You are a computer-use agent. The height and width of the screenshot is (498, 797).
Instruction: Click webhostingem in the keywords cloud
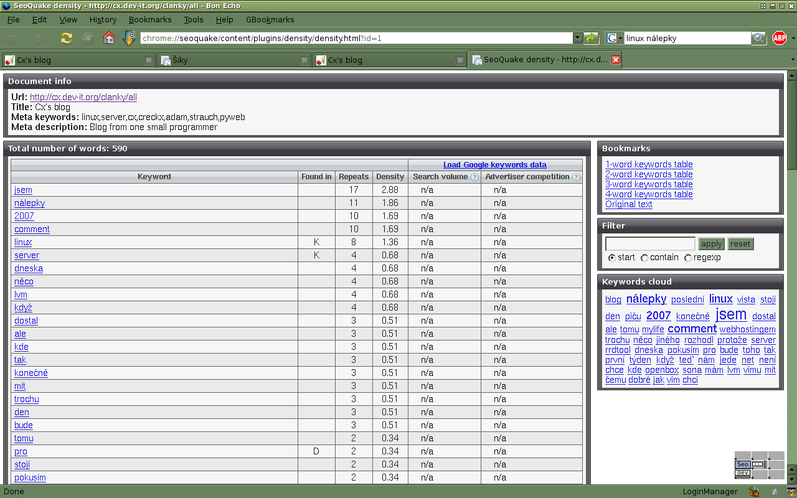748,329
